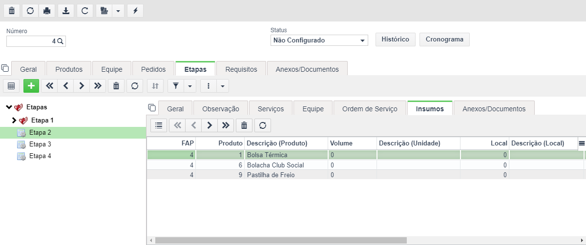This screenshot has height=245, width=586.
Task: Go to last etapa record arrow
Action: pos(98,86)
